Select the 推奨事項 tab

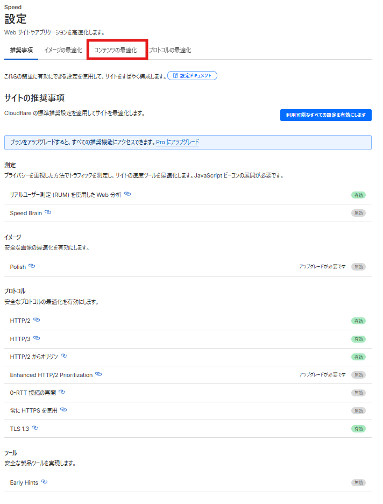(x=21, y=50)
